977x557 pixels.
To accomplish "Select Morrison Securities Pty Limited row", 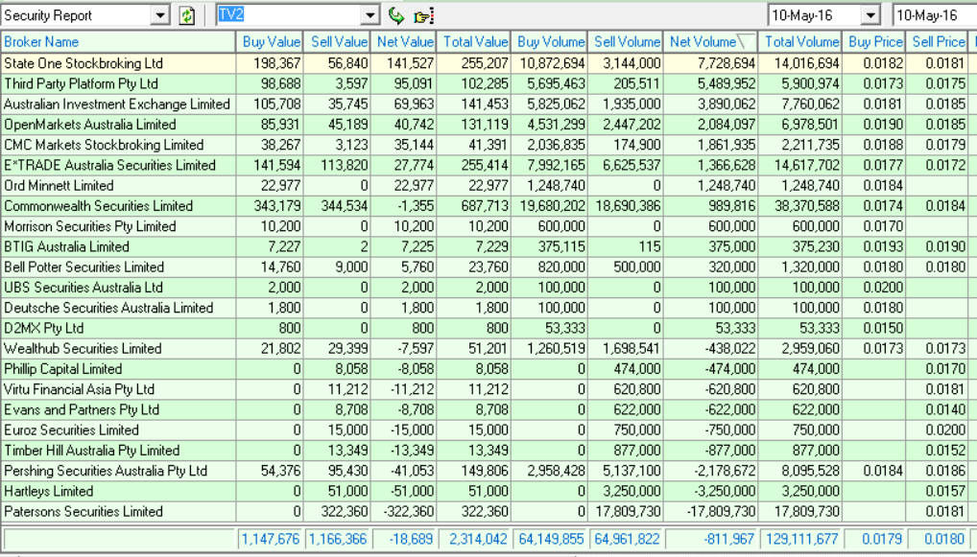I will pyautogui.click(x=488, y=226).
